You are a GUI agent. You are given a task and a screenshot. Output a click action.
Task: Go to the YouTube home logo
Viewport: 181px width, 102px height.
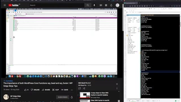click(14, 5)
